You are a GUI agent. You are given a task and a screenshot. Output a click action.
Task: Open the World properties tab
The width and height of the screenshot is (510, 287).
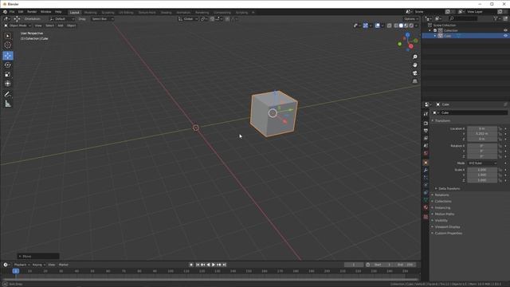click(x=426, y=153)
